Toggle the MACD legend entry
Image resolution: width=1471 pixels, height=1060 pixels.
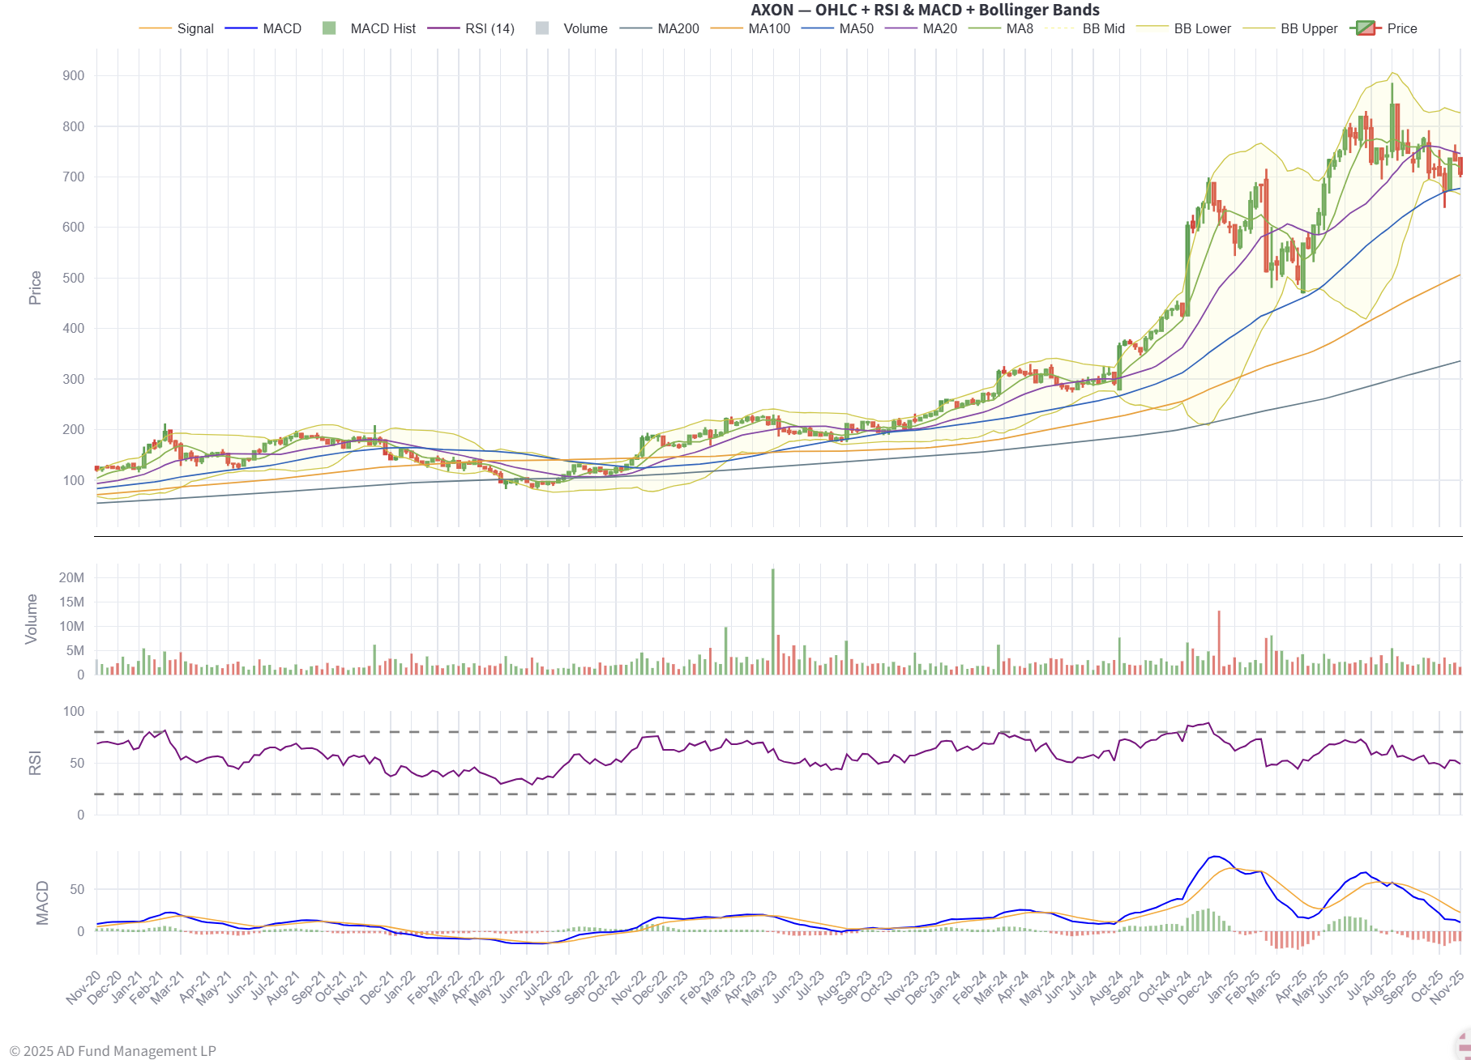point(263,28)
